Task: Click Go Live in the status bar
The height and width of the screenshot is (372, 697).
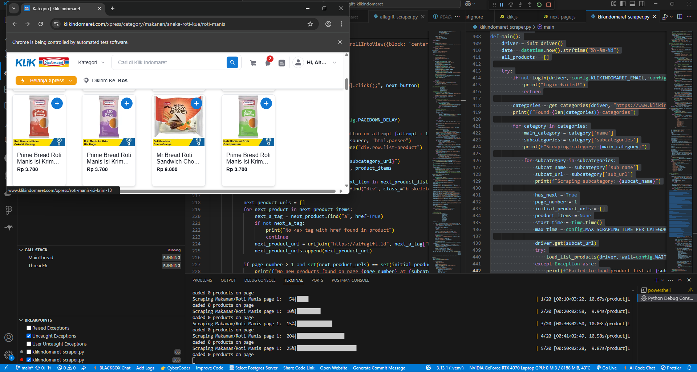Action: point(607,368)
